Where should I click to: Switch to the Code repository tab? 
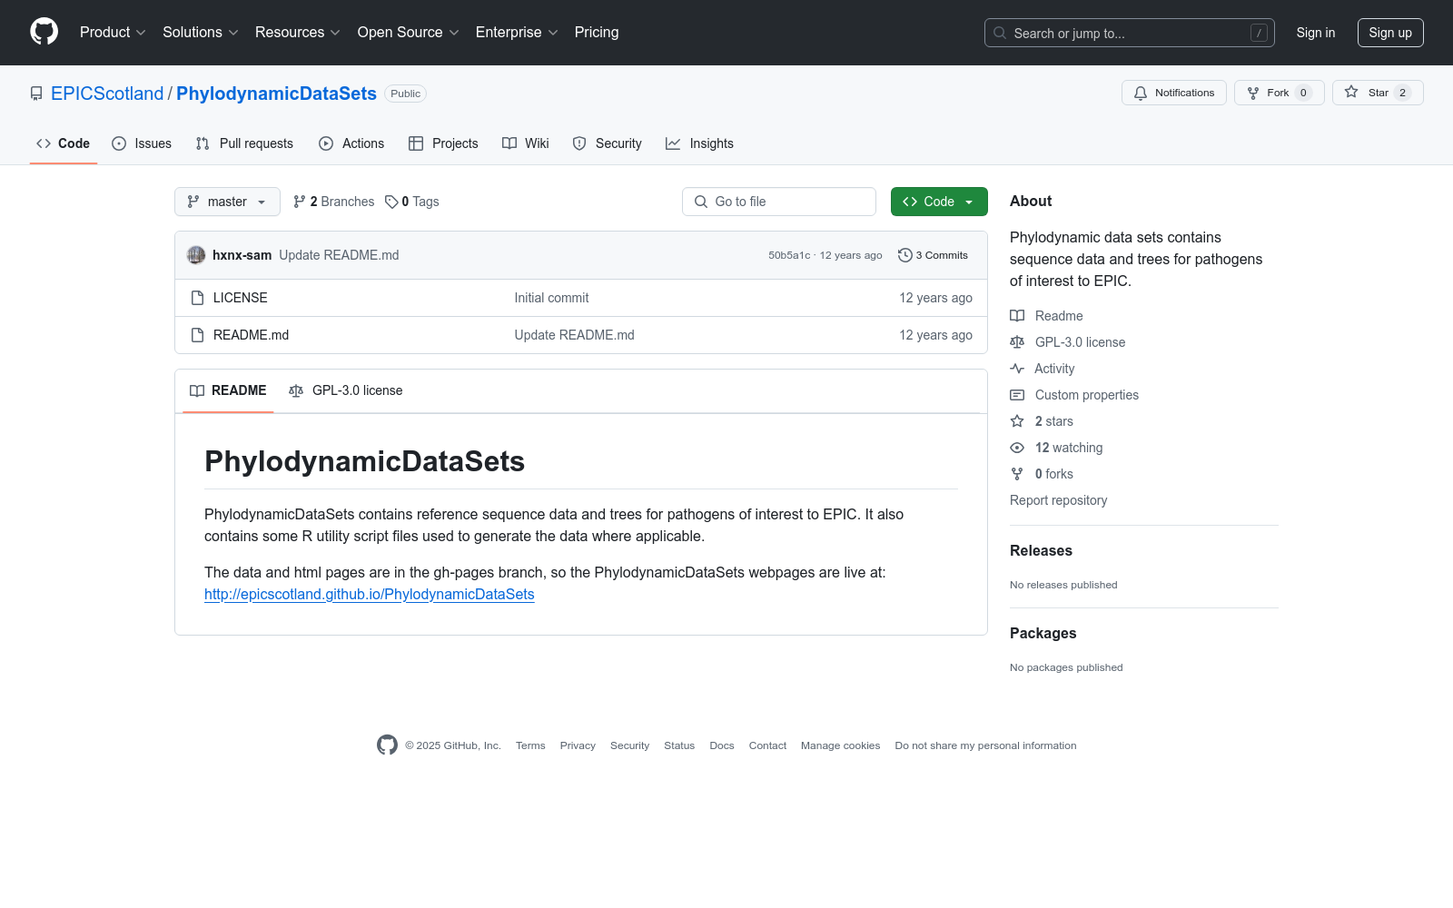coord(64,143)
